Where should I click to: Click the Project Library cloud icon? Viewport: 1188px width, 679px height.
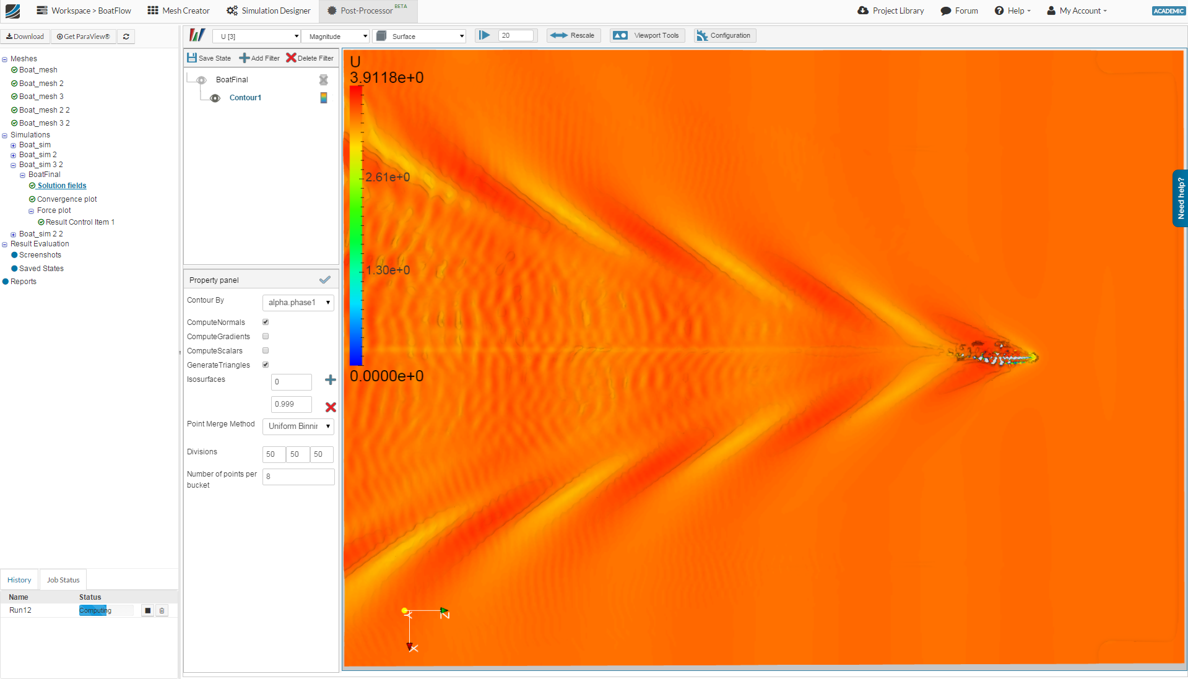(863, 11)
